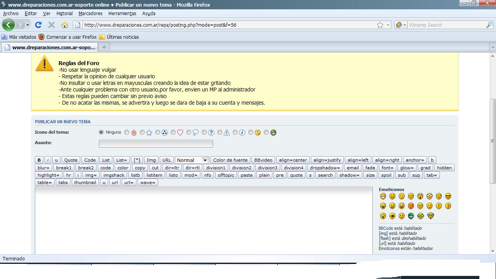This screenshot has height=279, width=496.
Task: Bookmark page with star icon in URL bar
Action: click(380, 25)
